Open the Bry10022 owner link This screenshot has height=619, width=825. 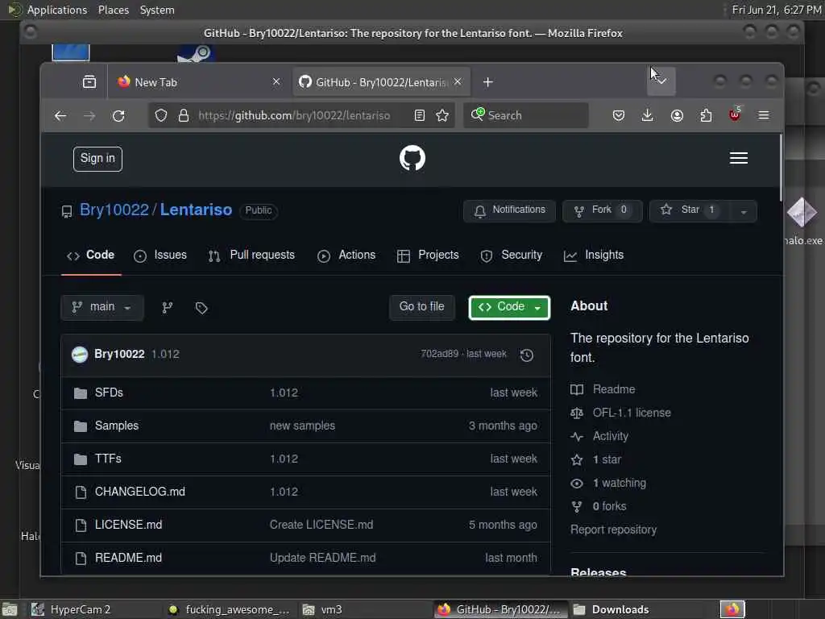114,210
